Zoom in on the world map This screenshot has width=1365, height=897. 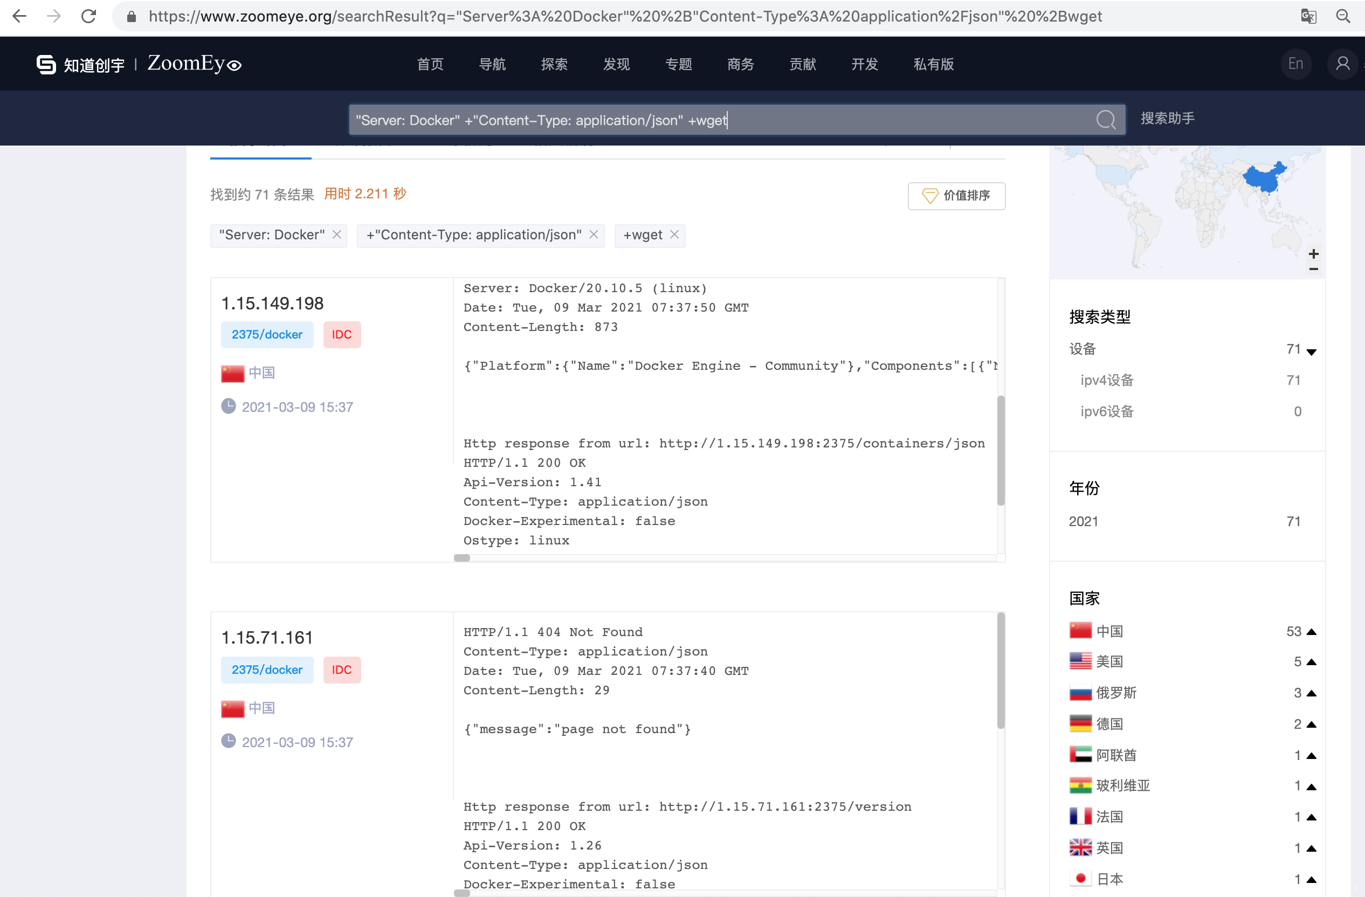[1313, 253]
